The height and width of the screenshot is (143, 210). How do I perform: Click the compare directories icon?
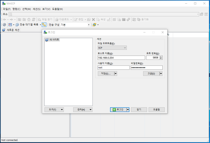pos(134,20)
